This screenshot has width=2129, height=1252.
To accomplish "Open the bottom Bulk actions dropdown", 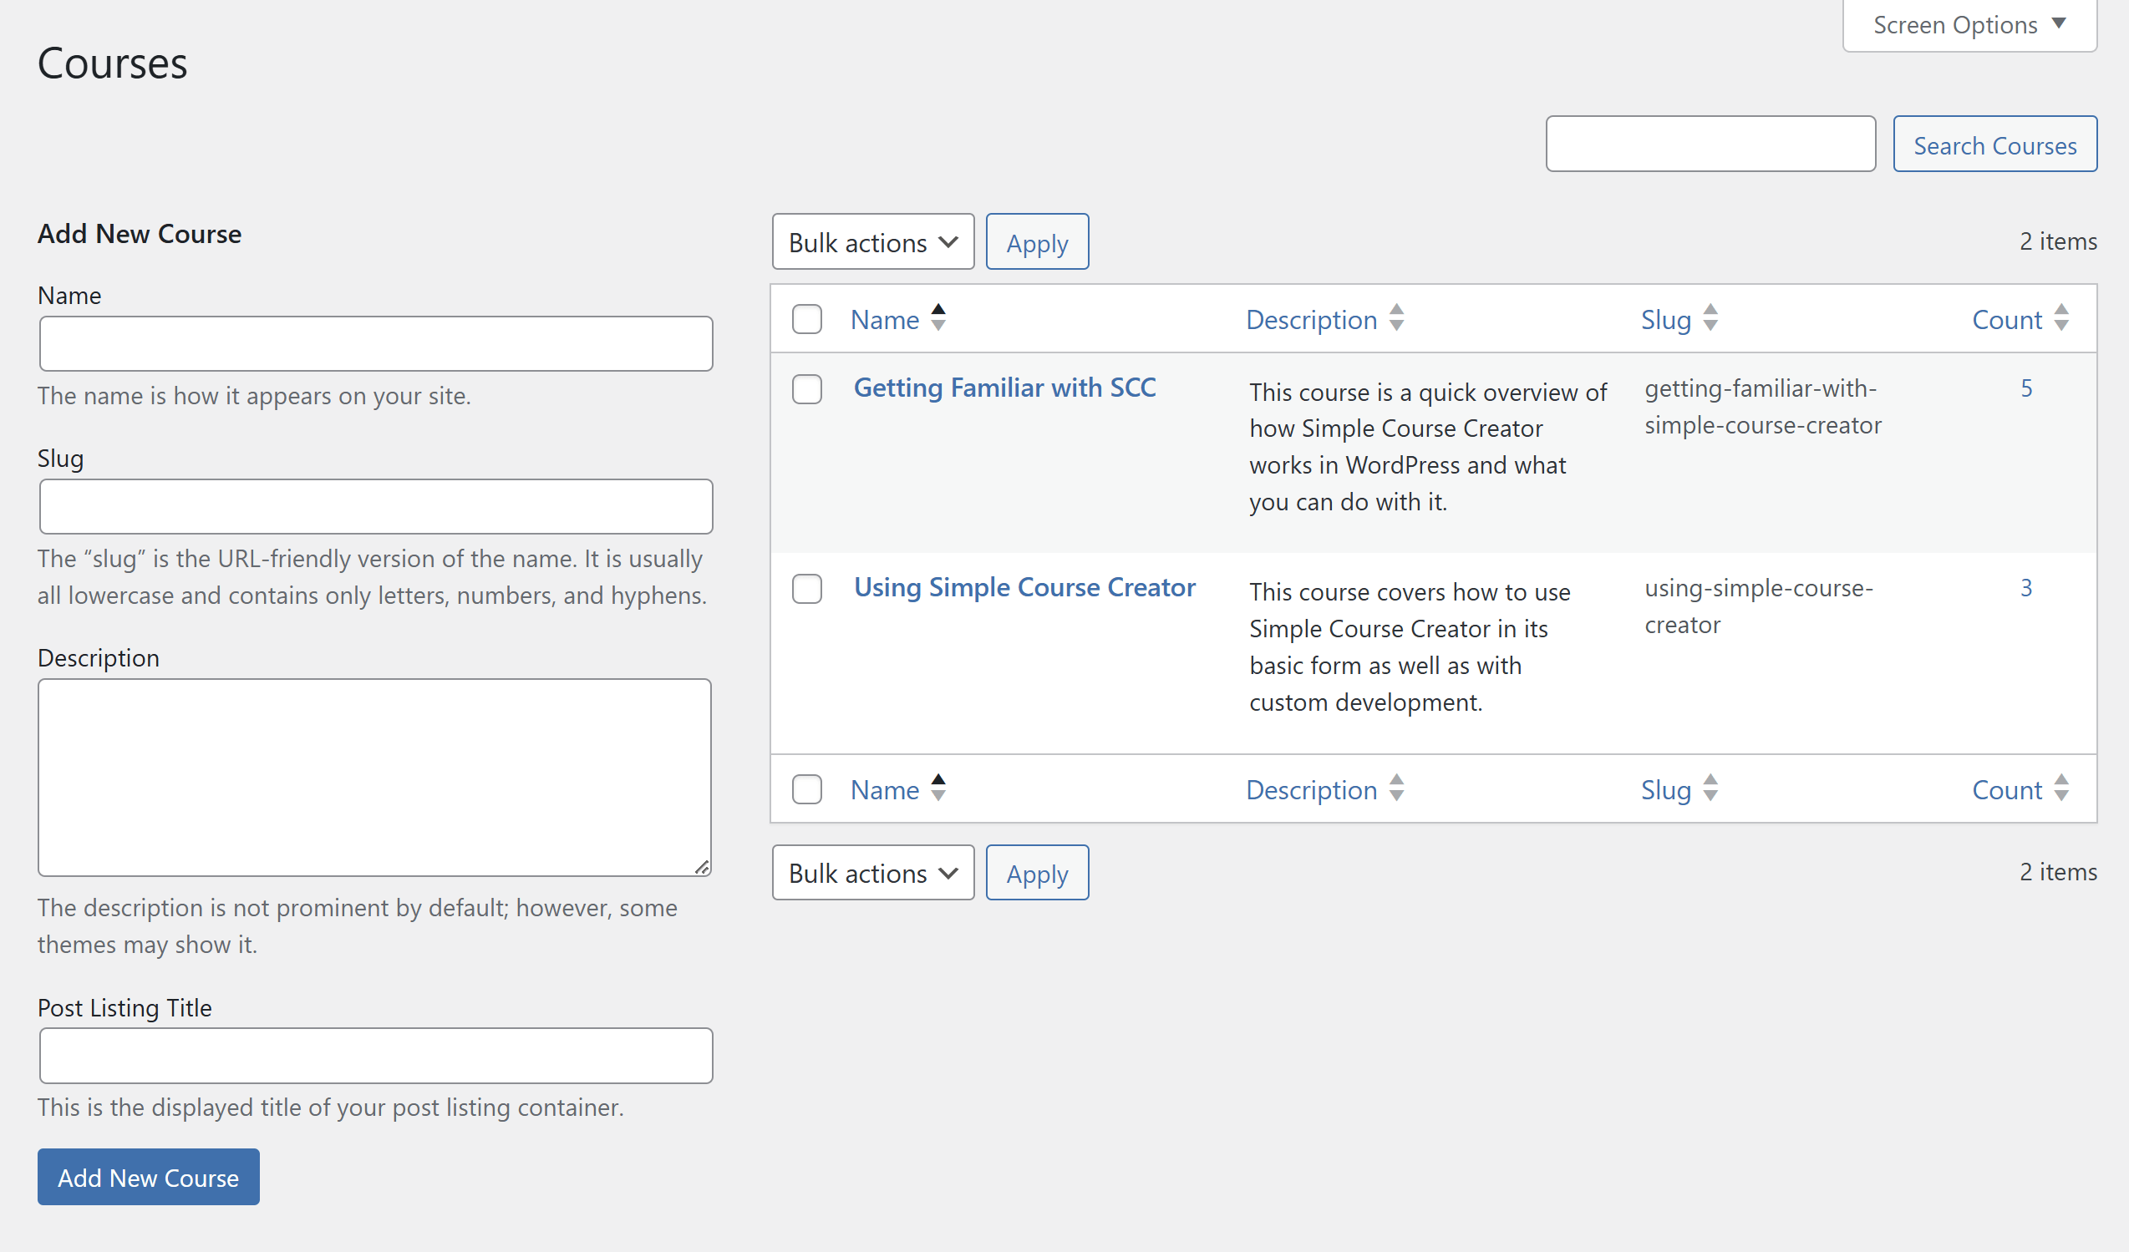I will pyautogui.click(x=872, y=873).
